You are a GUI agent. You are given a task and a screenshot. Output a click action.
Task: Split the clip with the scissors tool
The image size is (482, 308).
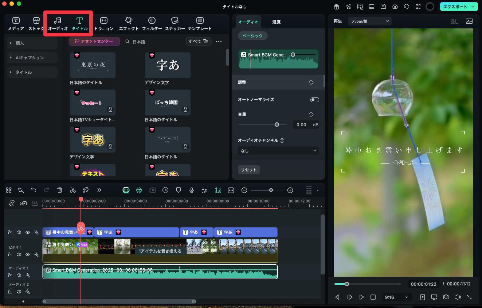[73, 190]
